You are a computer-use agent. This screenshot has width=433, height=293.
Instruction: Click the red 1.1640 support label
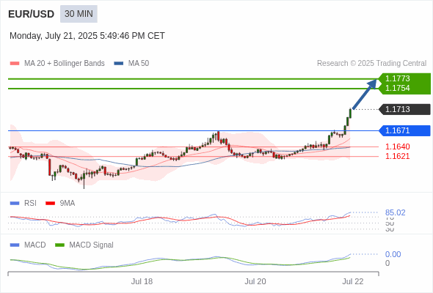[397, 146]
